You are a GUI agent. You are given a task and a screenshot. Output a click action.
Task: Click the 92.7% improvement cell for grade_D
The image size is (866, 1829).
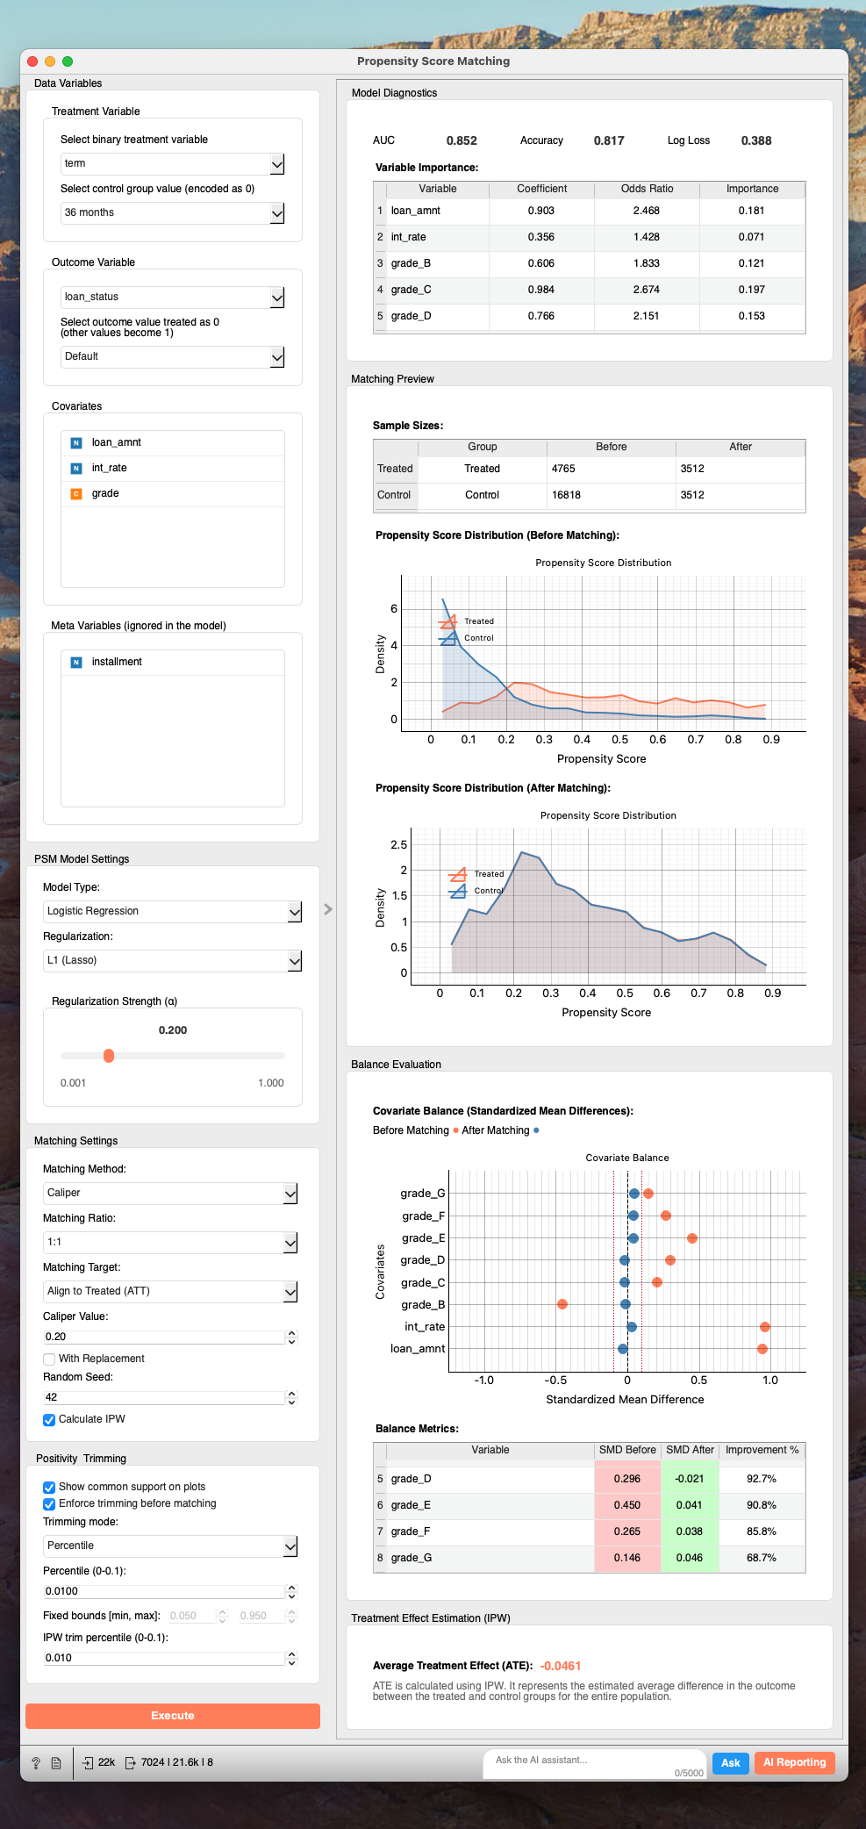click(762, 1479)
